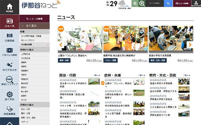Open the ライブカメラ section

point(9,66)
